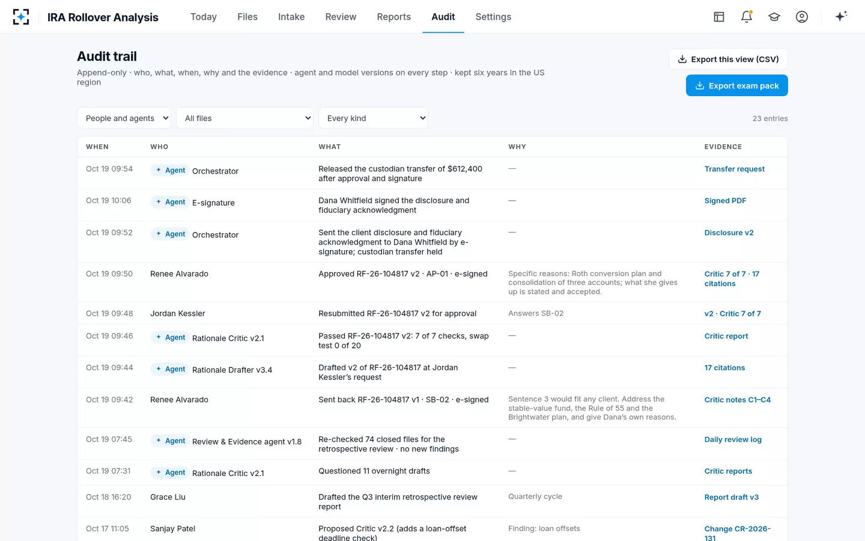Click the Audit tab
865x541 pixels.
click(443, 17)
